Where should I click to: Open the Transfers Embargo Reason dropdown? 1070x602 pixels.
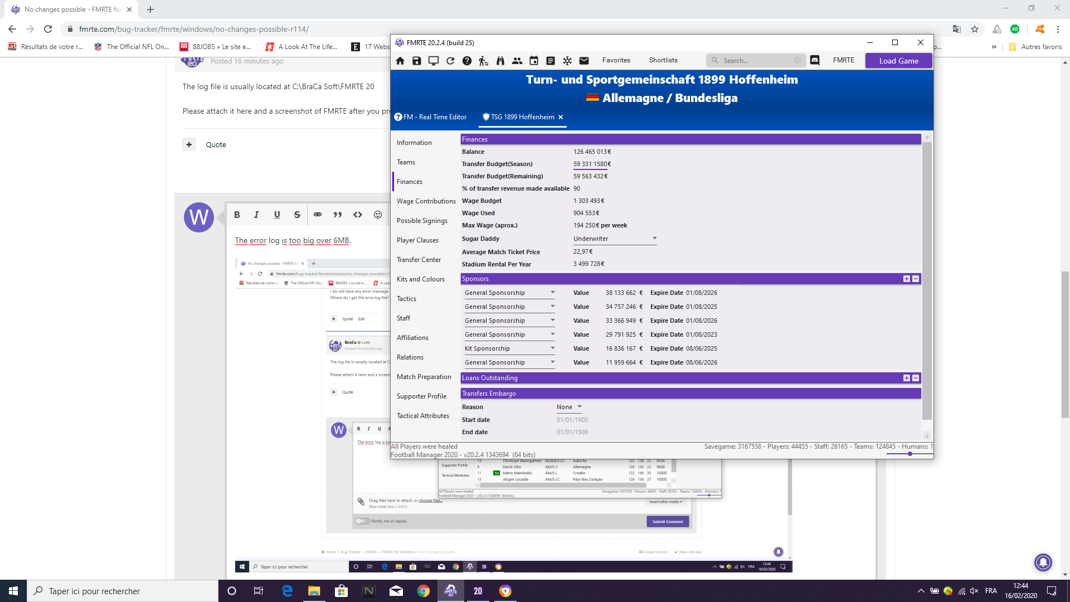pos(570,407)
